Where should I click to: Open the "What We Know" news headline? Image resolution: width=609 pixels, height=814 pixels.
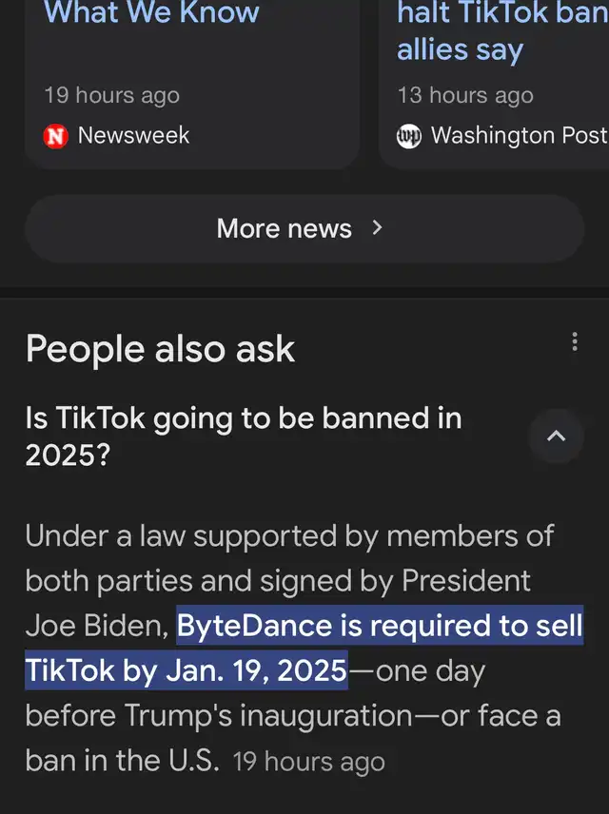[x=152, y=13]
